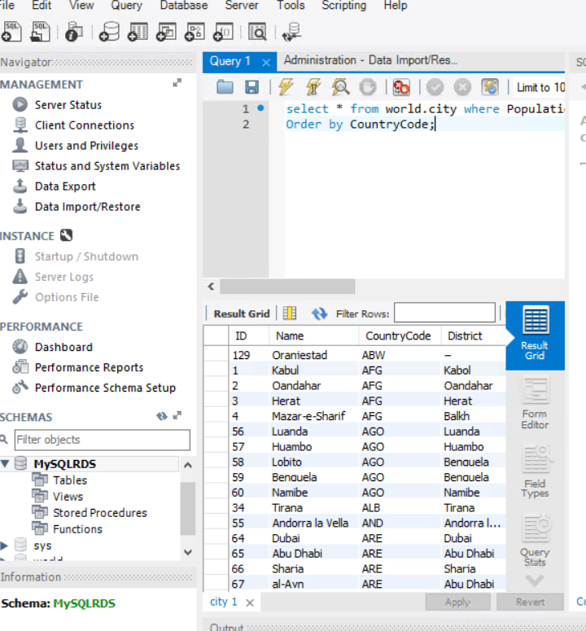Create a new view icon
The width and height of the screenshot is (586, 631).
point(166,32)
